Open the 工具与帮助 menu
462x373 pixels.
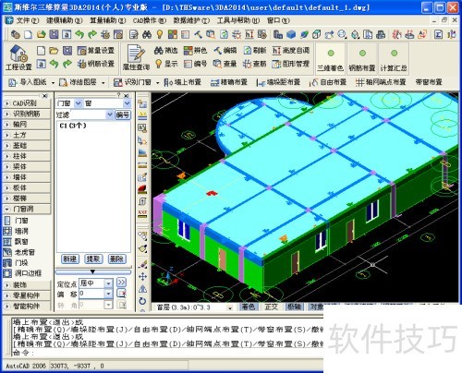(x=238, y=20)
